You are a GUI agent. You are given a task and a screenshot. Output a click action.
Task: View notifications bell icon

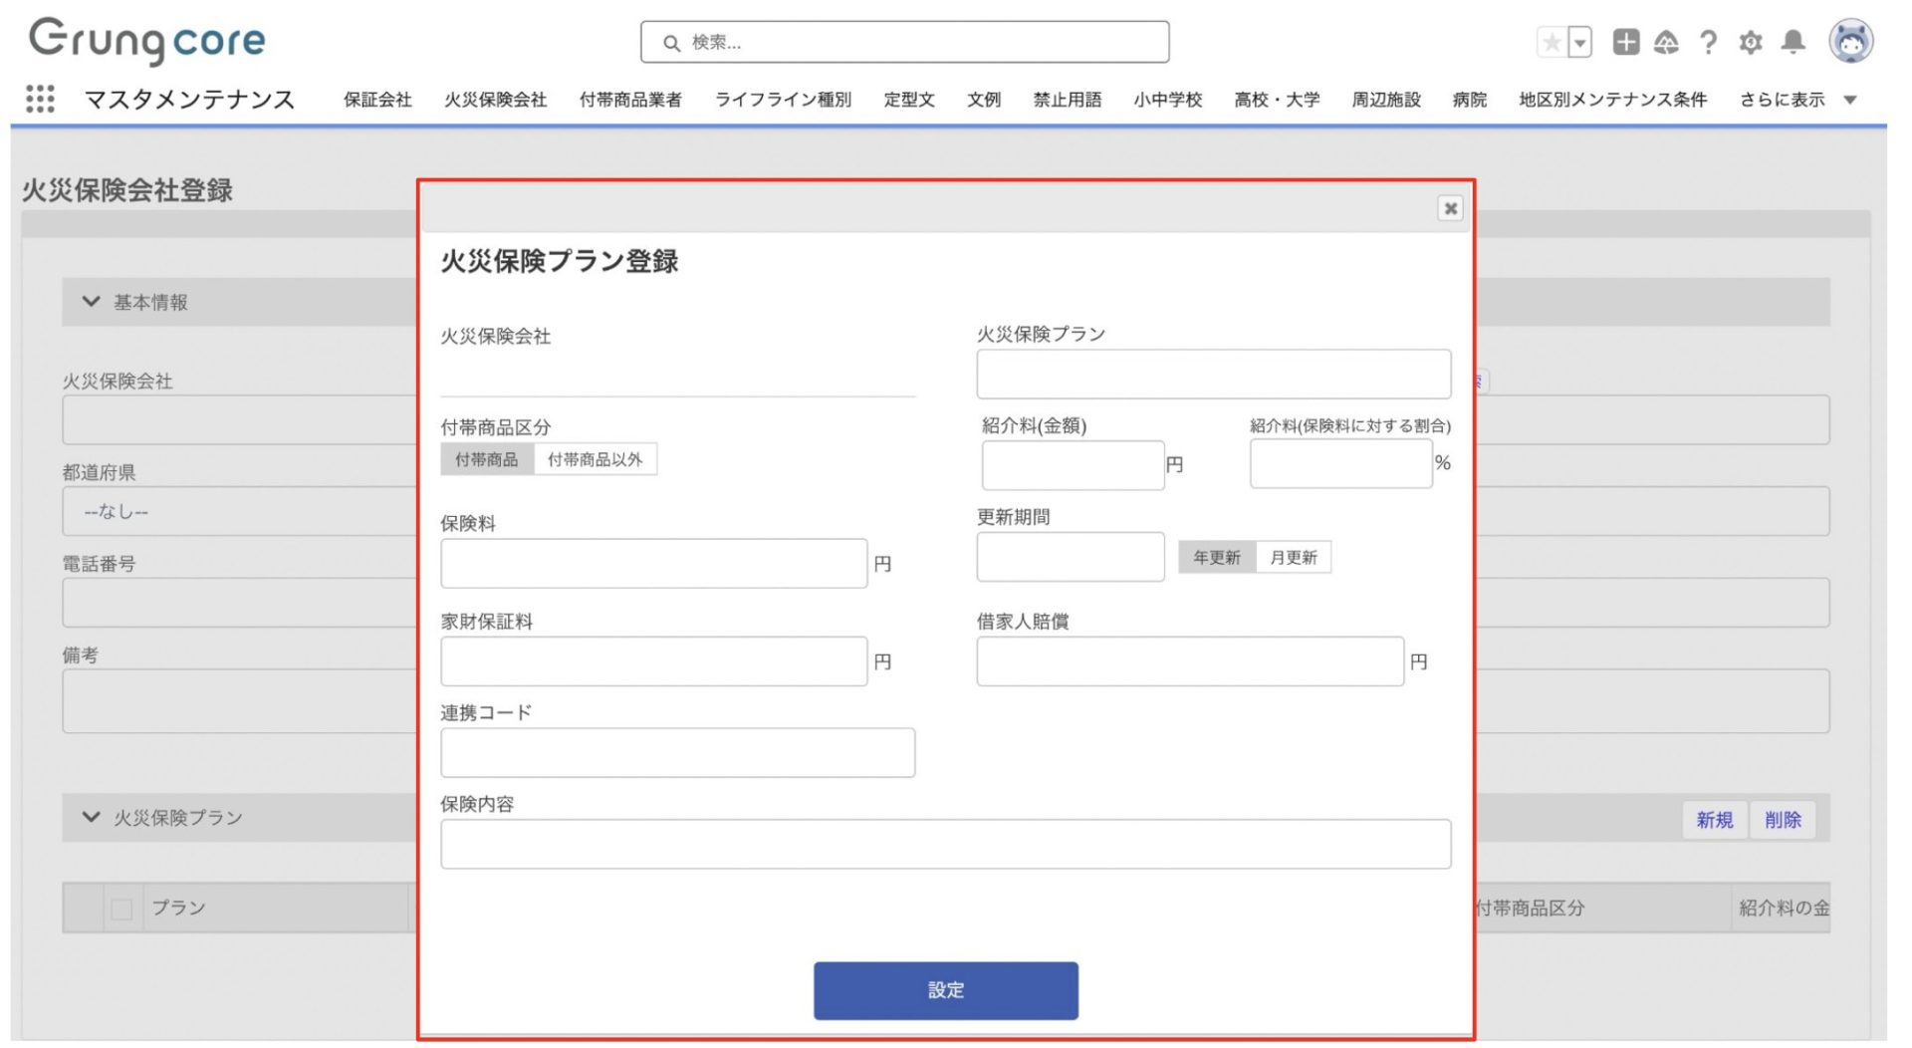pos(1792,42)
